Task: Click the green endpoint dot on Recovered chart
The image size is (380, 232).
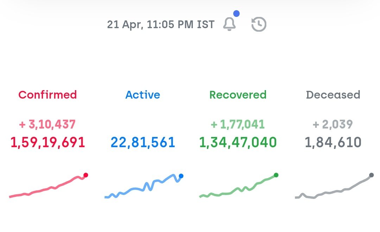Action: pyautogui.click(x=276, y=175)
